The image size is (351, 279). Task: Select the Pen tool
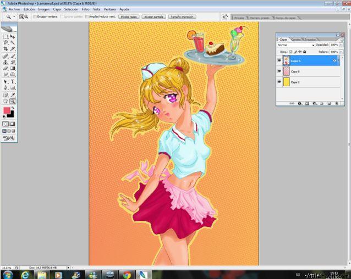pyautogui.click(x=6, y=88)
